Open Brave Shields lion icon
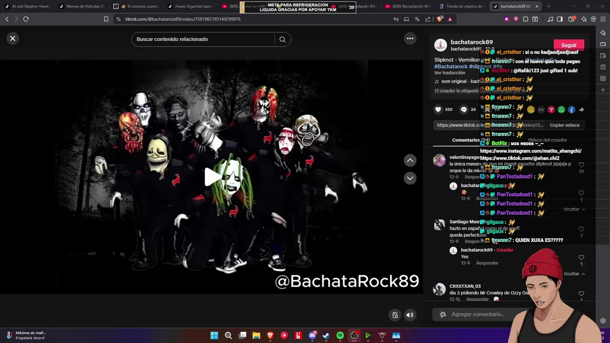 point(439,19)
